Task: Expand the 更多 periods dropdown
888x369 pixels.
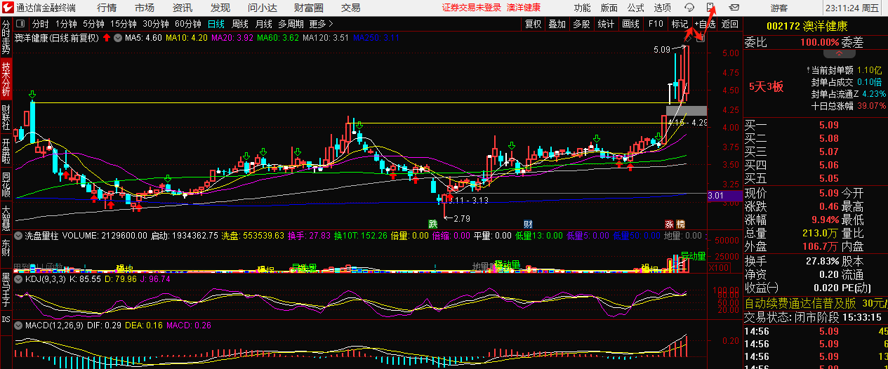Action: tap(322, 24)
